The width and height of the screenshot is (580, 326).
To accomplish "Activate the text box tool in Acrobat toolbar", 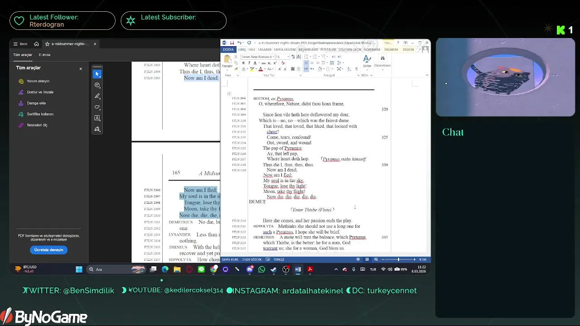I will tap(97, 118).
